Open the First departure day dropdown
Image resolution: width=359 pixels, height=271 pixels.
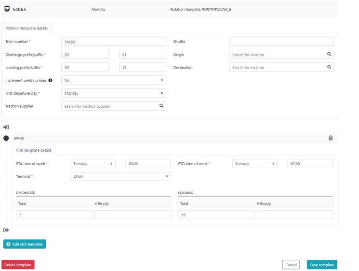click(114, 93)
